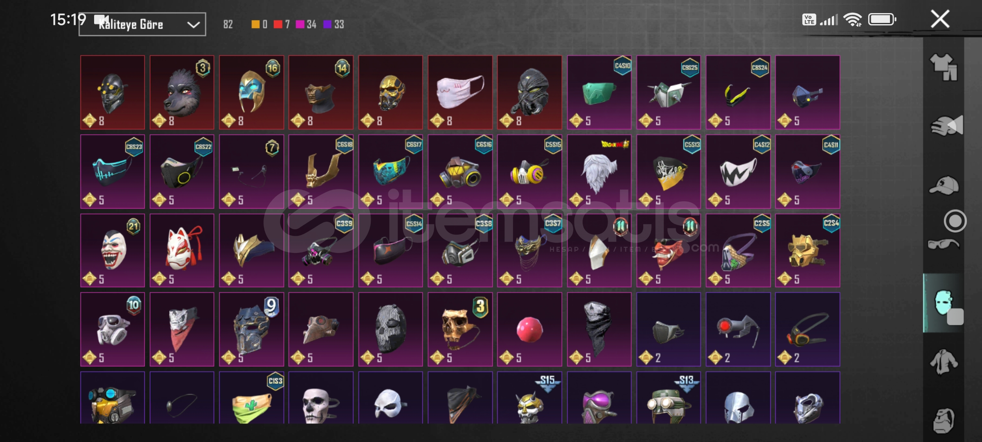
Task: Click the dropdown chevron arrow
Action: [x=194, y=25]
